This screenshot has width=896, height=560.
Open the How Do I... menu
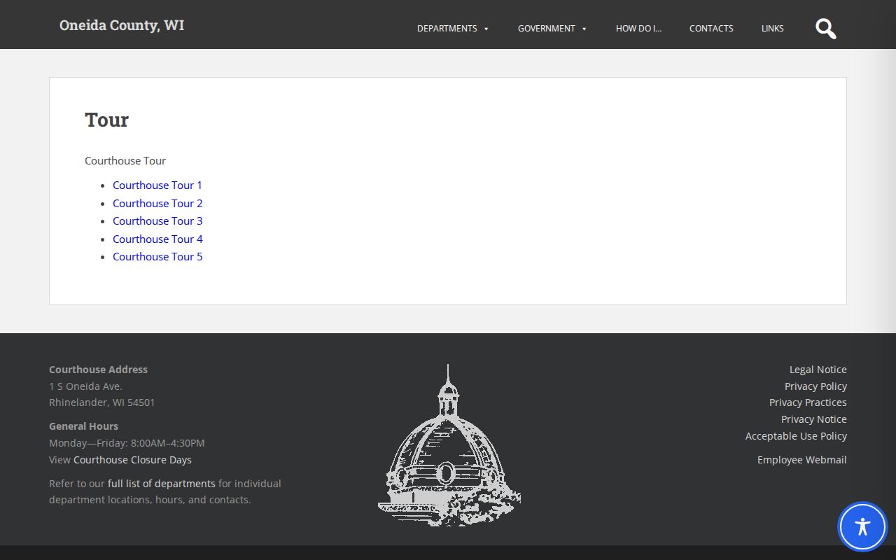638,29
